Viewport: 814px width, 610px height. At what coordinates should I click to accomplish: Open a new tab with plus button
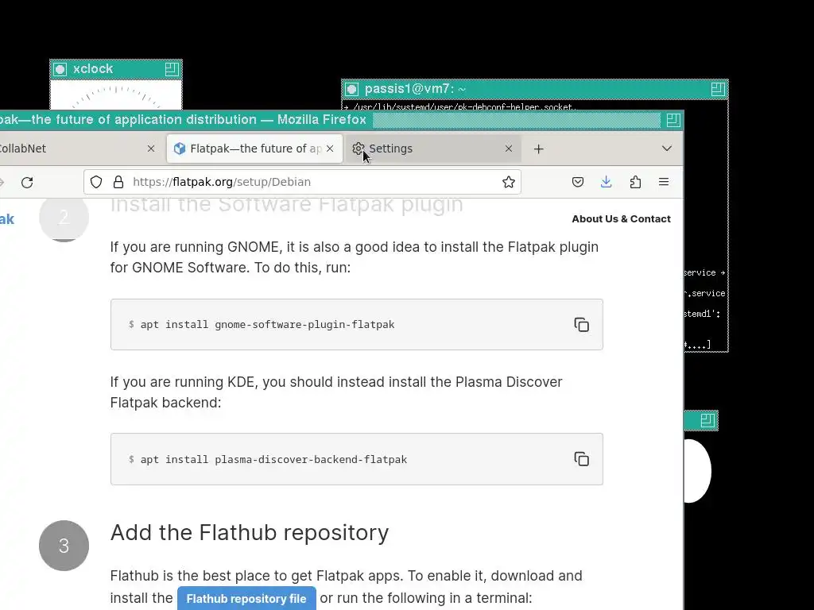(539, 149)
